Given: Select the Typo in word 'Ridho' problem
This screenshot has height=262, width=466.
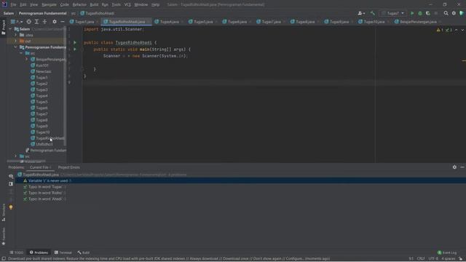Looking at the screenshot, I should coord(44,193).
